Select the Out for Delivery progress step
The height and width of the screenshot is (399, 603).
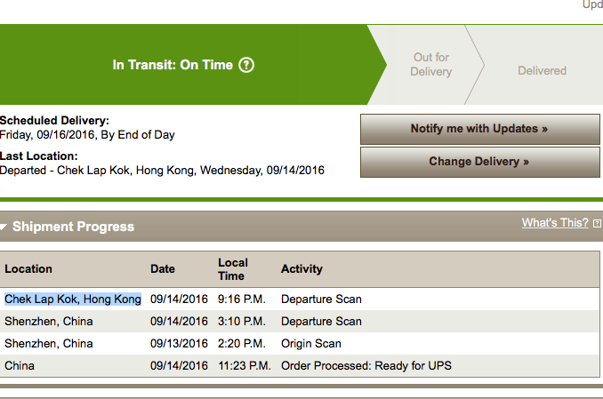coord(430,64)
